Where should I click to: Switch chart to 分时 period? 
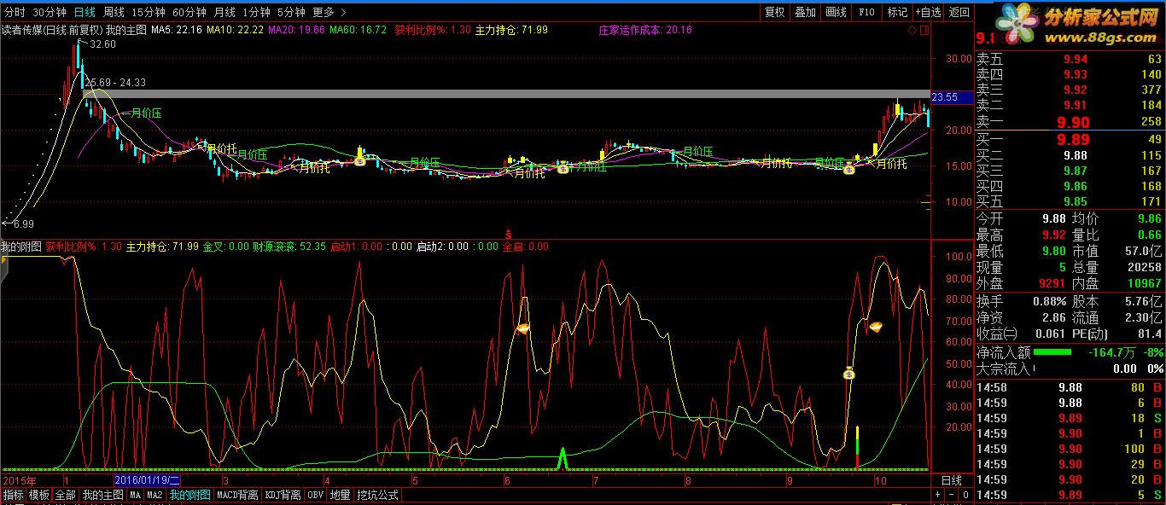tap(15, 12)
